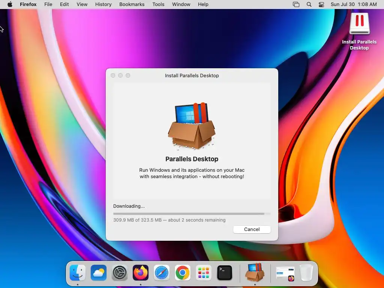Click the date and time in menu bar
384x288 pixels.
coord(354,4)
